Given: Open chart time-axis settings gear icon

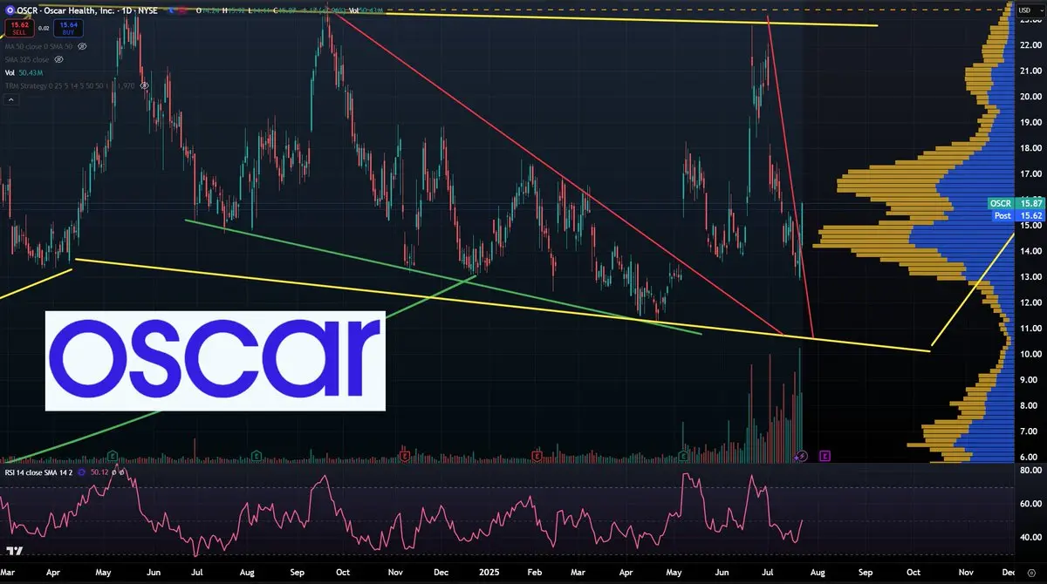Looking at the screenshot, I should click(x=1031, y=573).
